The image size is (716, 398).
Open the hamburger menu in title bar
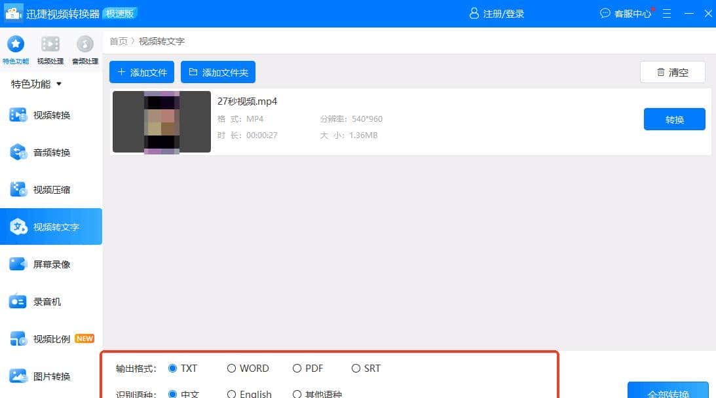666,13
